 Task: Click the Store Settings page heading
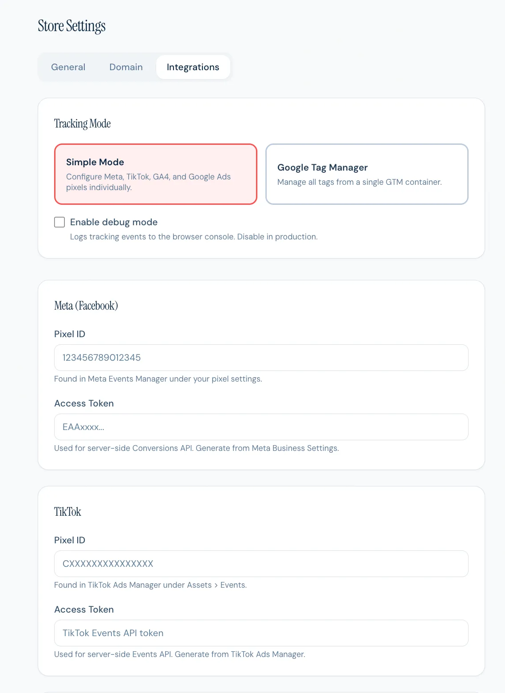pos(71,26)
